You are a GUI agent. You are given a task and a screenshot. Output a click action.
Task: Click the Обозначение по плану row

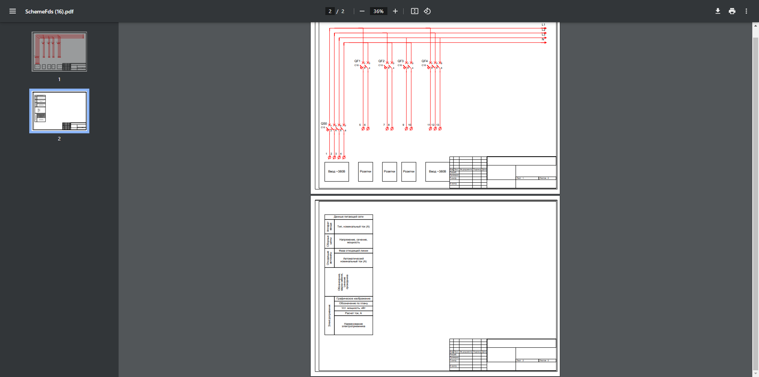click(353, 303)
